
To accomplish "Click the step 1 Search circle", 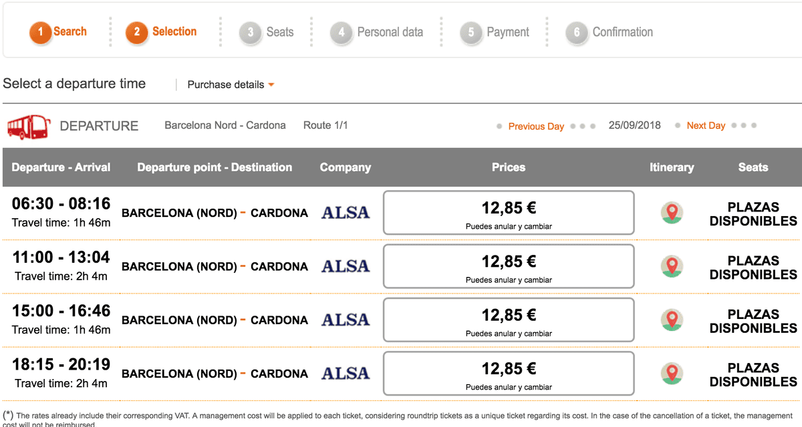I will [x=41, y=32].
